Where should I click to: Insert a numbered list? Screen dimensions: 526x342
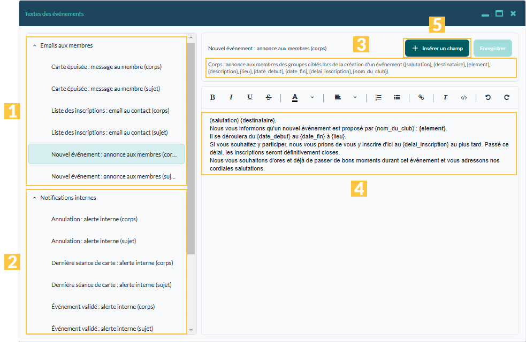click(x=378, y=97)
